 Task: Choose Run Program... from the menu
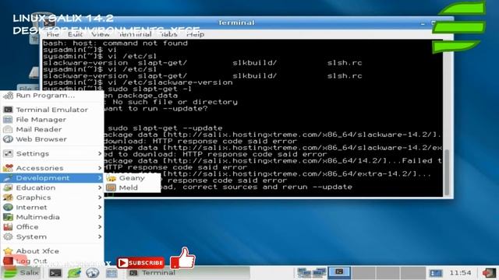[x=52, y=95]
